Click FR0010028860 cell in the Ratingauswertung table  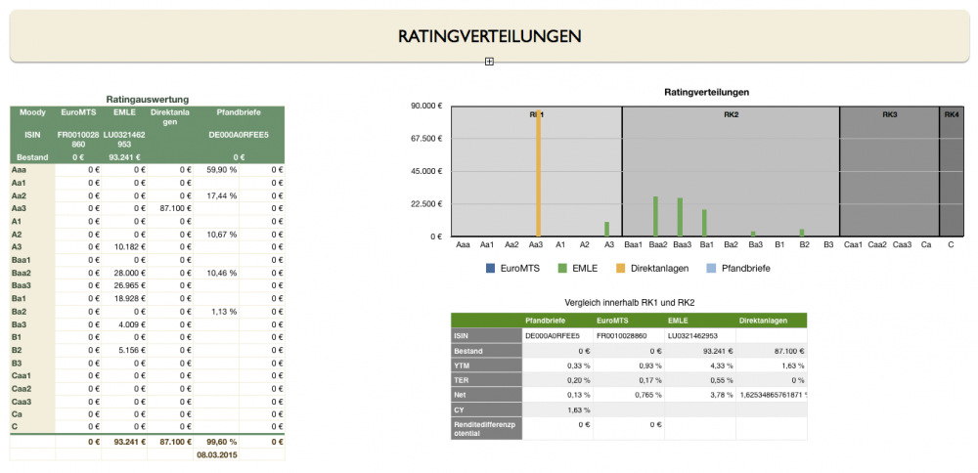[78, 139]
